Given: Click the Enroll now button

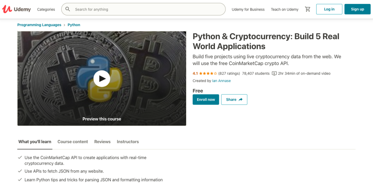Looking at the screenshot, I should click(206, 100).
